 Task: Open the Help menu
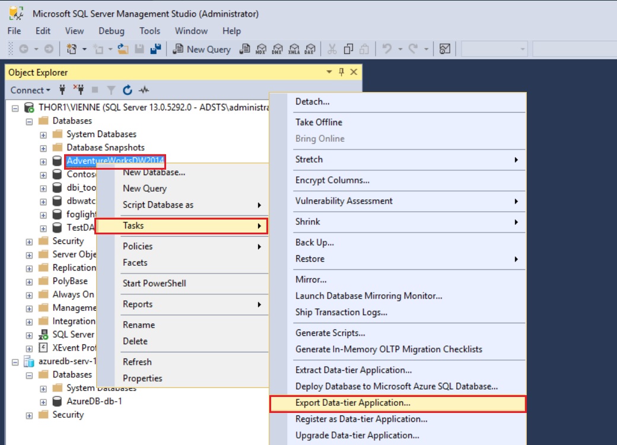(x=231, y=31)
